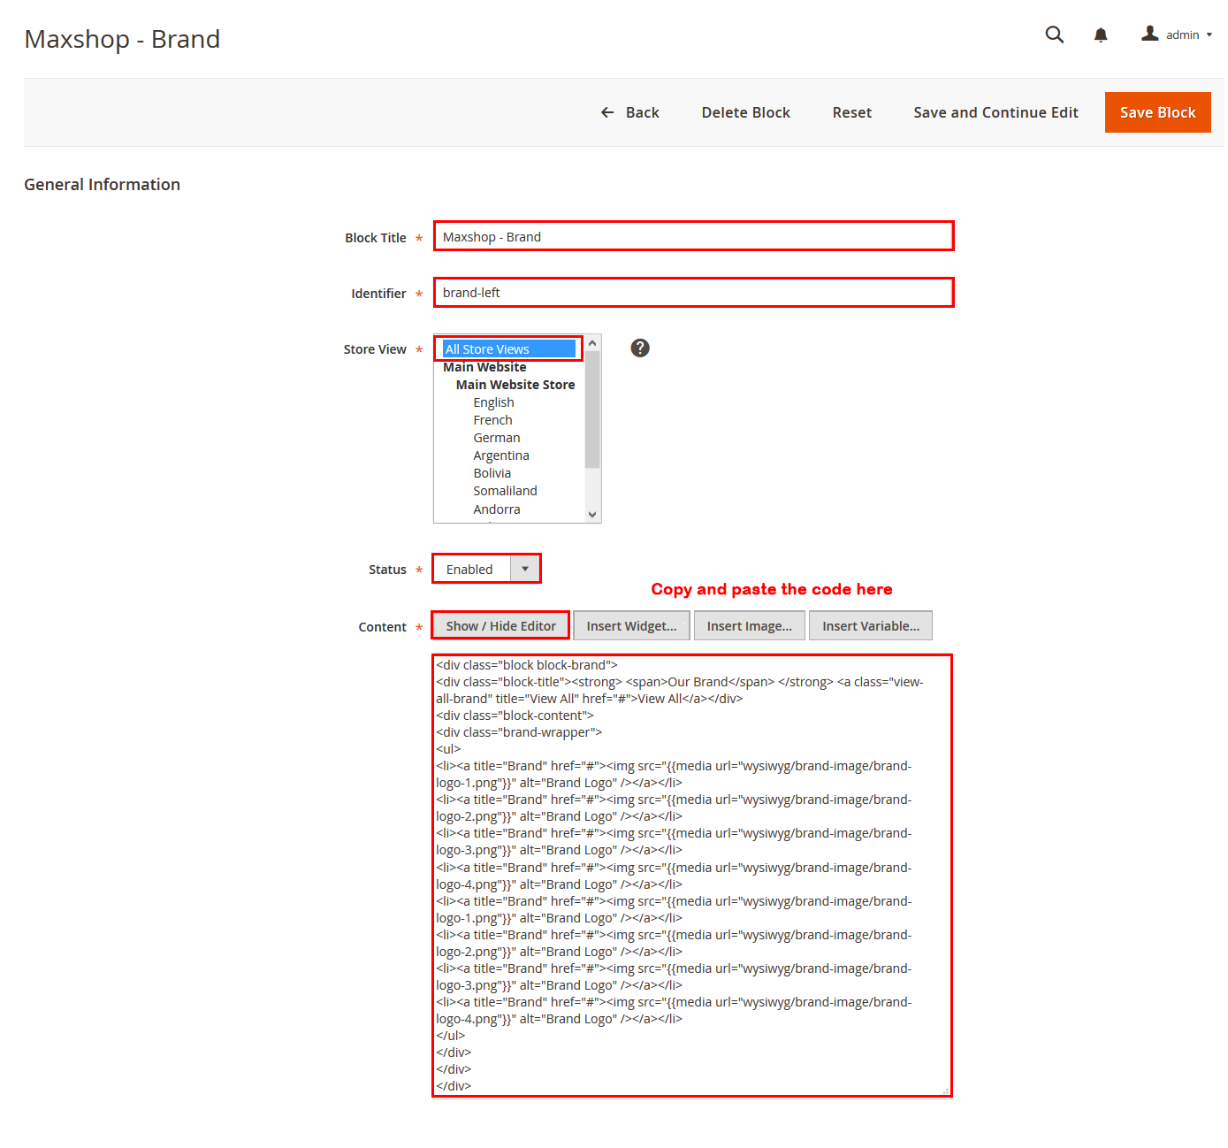The height and width of the screenshot is (1148, 1228).
Task: Choose English store view
Action: [x=493, y=402]
